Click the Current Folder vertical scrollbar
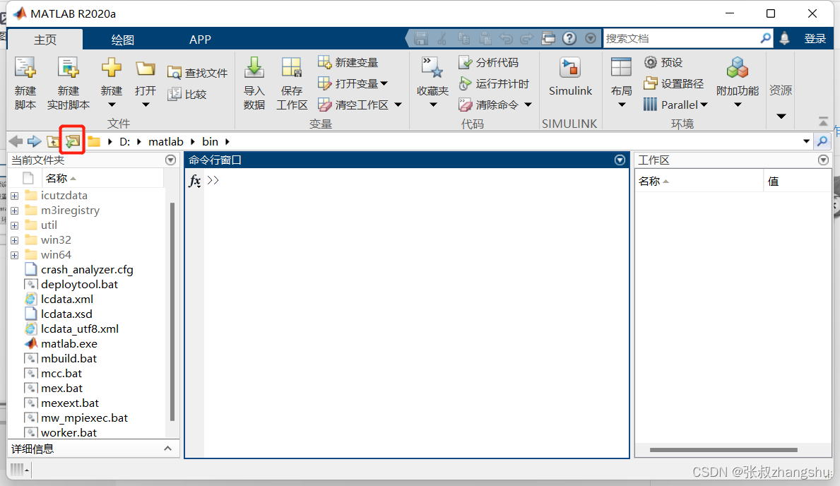 point(172,312)
